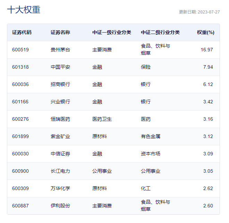Select stock name 贵州茅台
The image size is (229, 223).
[x=60, y=50]
